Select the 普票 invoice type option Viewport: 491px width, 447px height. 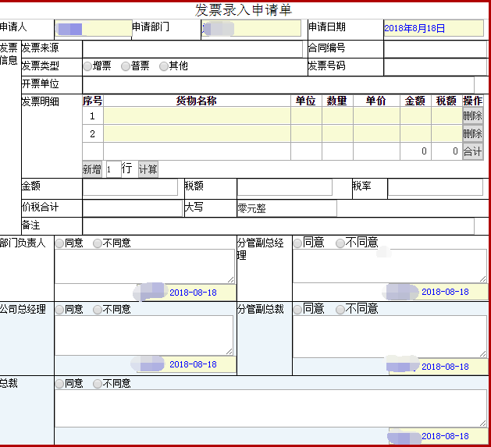(x=126, y=66)
